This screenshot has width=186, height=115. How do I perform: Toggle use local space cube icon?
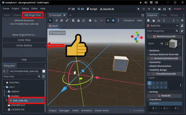click(90, 20)
